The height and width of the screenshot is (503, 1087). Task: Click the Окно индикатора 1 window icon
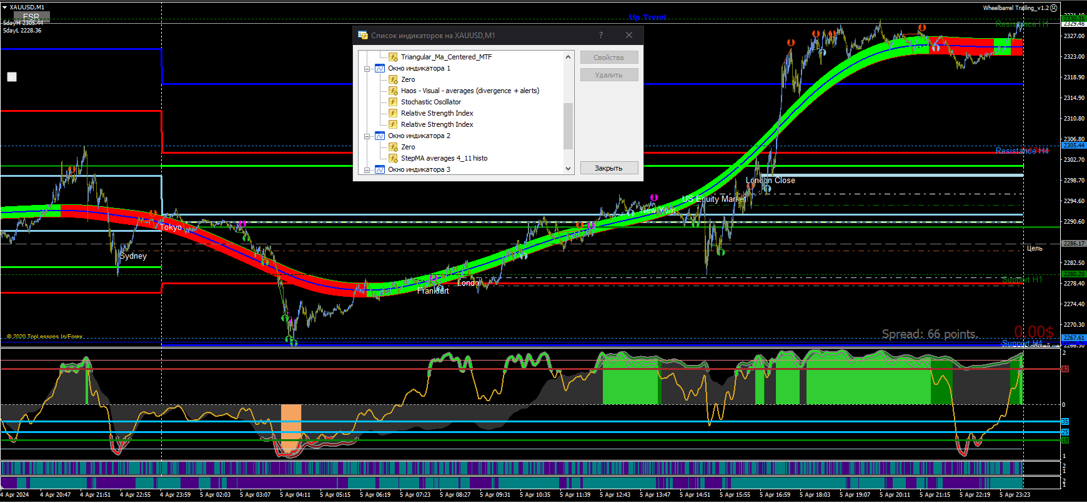[380, 68]
